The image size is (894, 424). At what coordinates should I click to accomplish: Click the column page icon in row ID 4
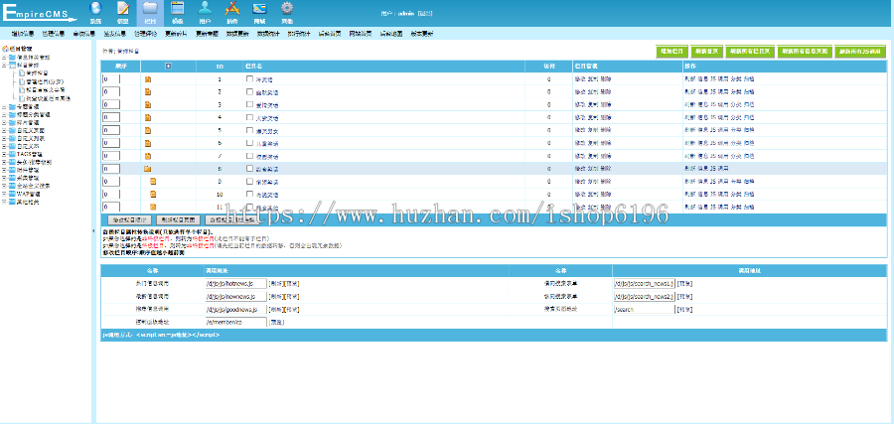tap(148, 117)
